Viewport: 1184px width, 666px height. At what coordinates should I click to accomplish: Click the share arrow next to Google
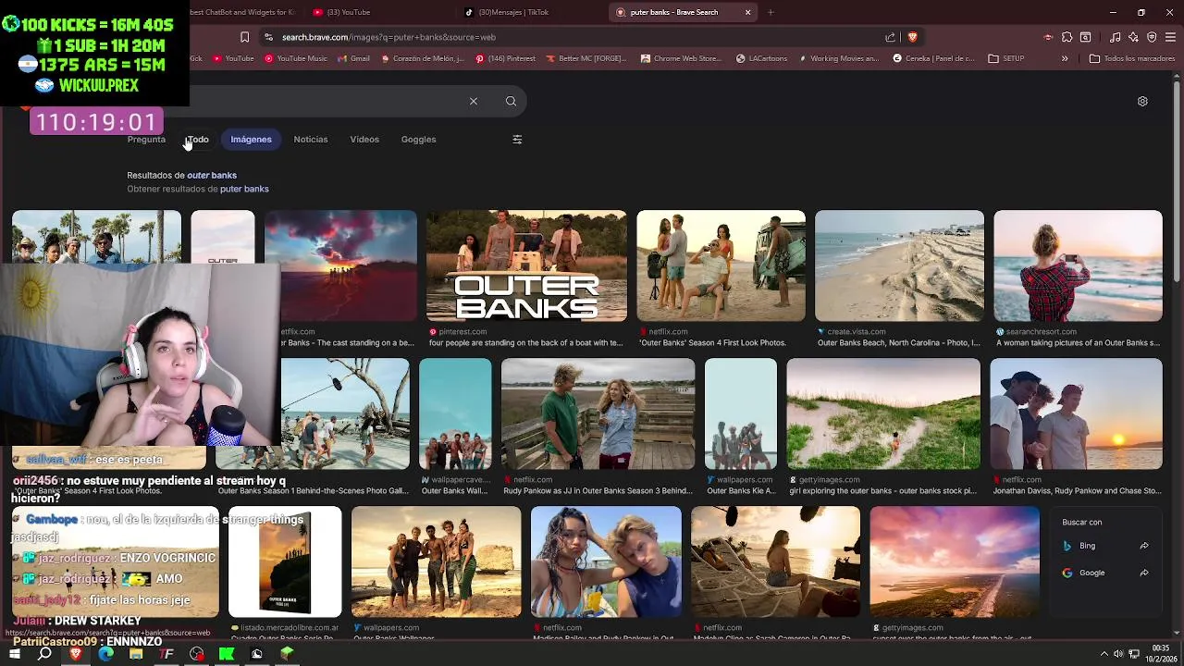click(1144, 573)
